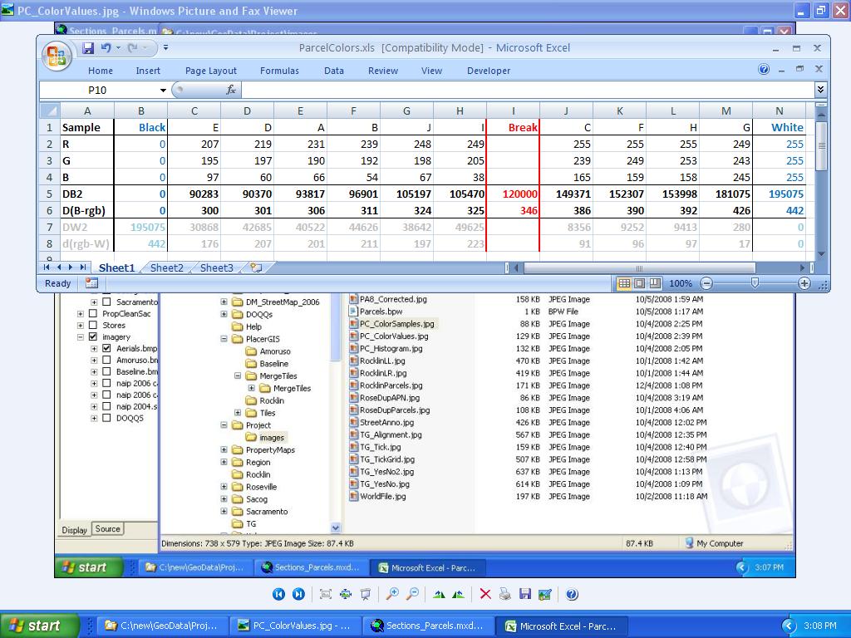Open the Developer ribbon tab
Viewport: 851px width, 638px height.
(x=489, y=71)
